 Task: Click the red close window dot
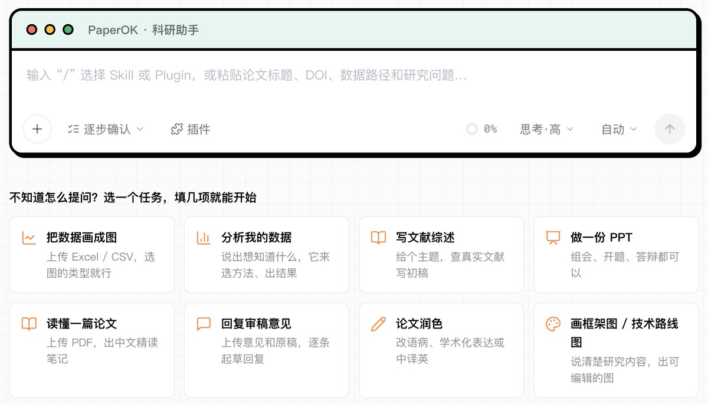(32, 29)
